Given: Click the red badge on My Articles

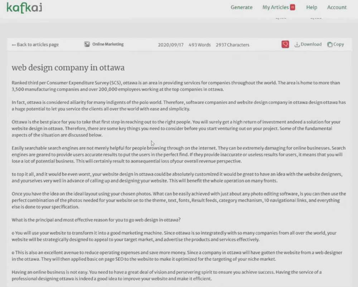Looking at the screenshot, I should tap(292, 7).
